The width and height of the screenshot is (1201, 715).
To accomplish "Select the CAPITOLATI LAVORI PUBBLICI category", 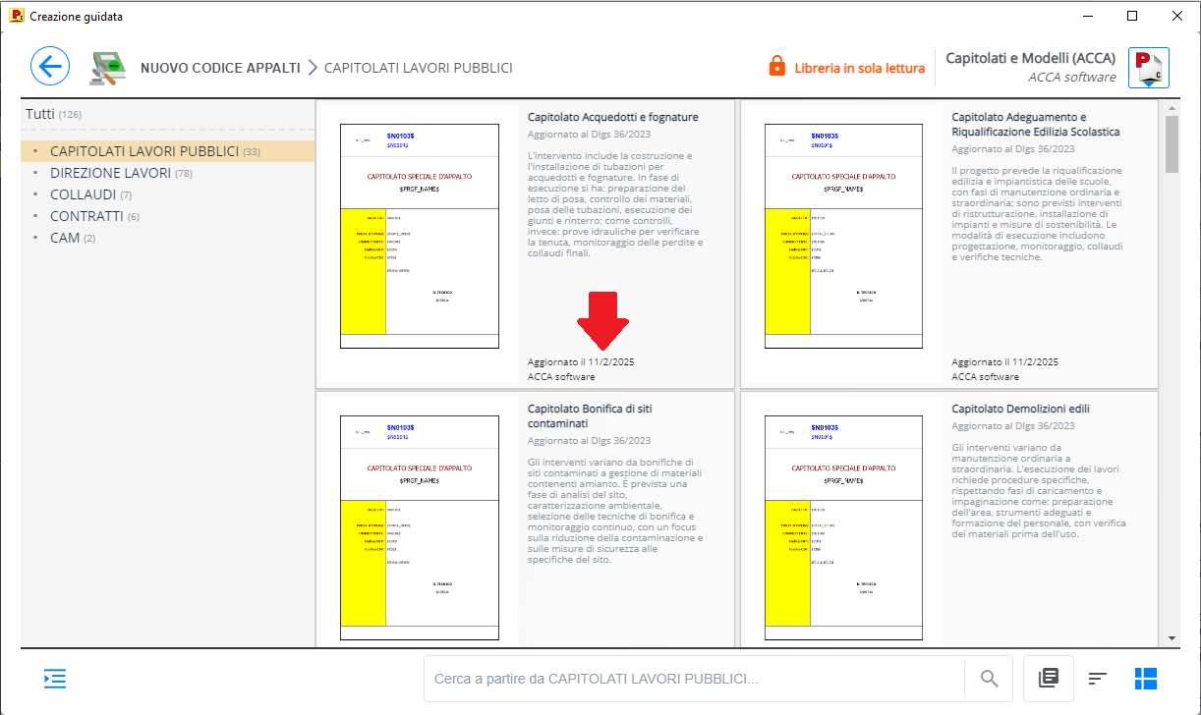I will tap(143, 151).
